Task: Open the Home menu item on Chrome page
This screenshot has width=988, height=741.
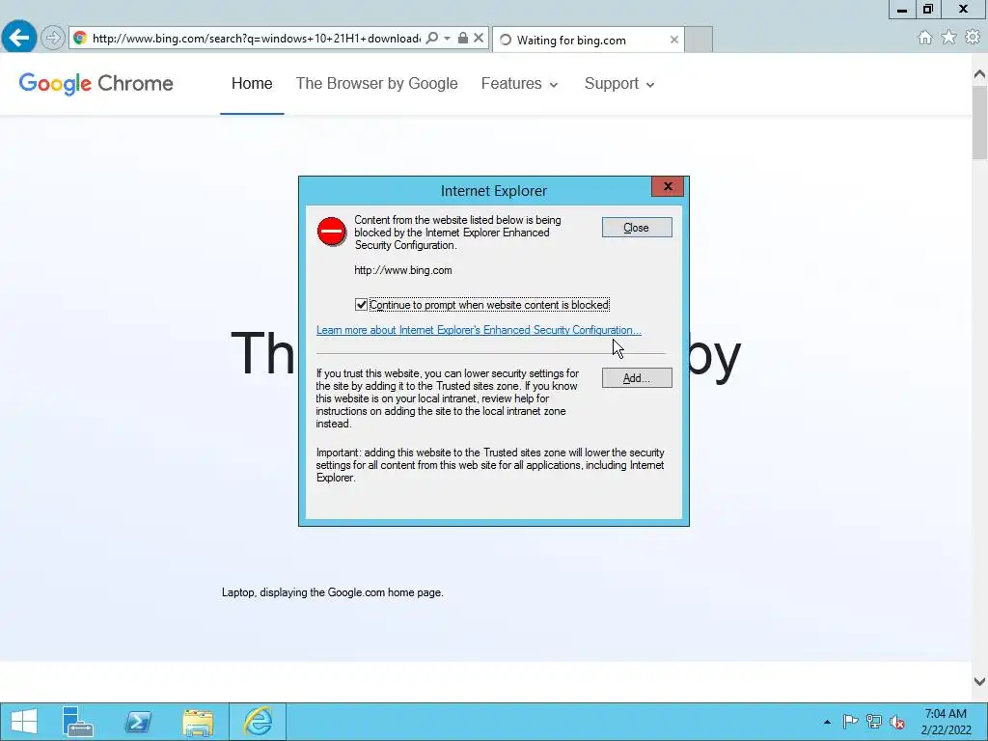Action: click(x=252, y=83)
